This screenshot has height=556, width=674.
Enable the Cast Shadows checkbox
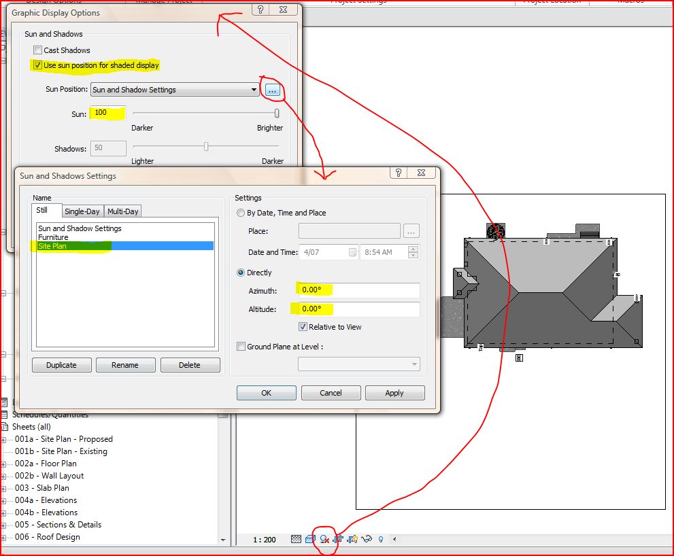(38, 50)
